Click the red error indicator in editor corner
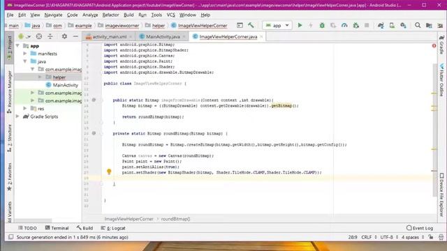447x251 pixels. click(434, 45)
